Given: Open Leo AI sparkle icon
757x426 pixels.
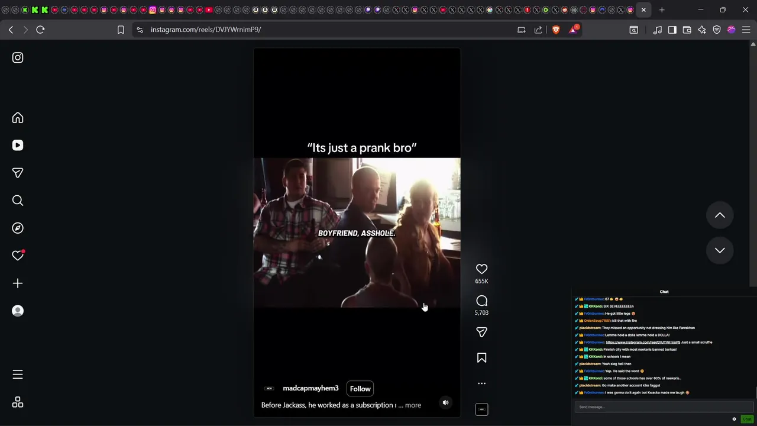Looking at the screenshot, I should (x=702, y=30).
